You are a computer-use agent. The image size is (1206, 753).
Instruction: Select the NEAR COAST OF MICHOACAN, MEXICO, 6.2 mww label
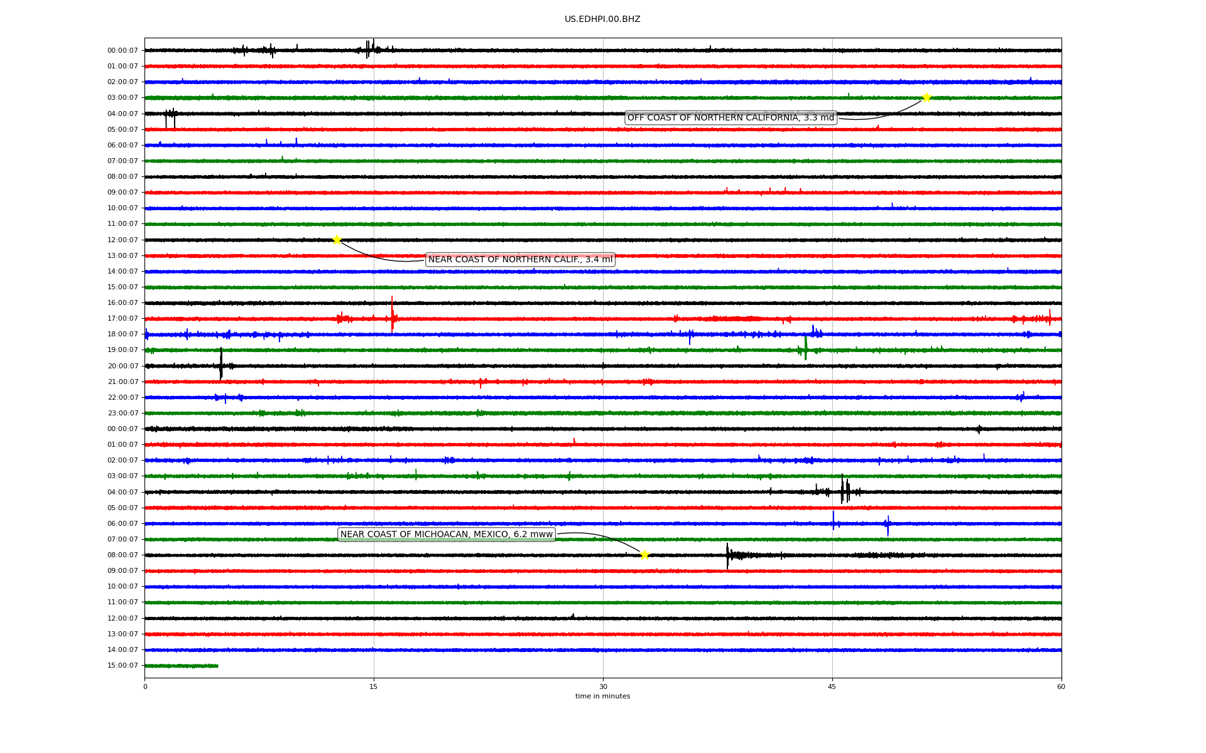(x=447, y=535)
